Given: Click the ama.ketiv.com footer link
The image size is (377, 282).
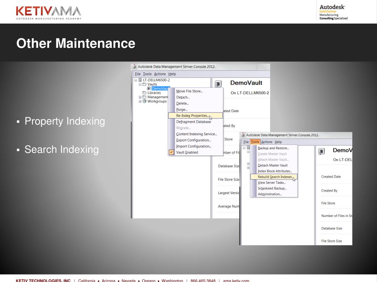Looking at the screenshot, I should (x=236, y=280).
